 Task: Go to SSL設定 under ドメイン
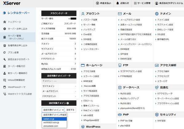coord(161,34)
